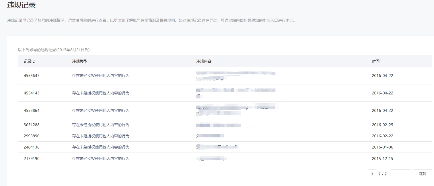
Task: Select the violation type link for record 4553864
Action: pyautogui.click(x=101, y=110)
